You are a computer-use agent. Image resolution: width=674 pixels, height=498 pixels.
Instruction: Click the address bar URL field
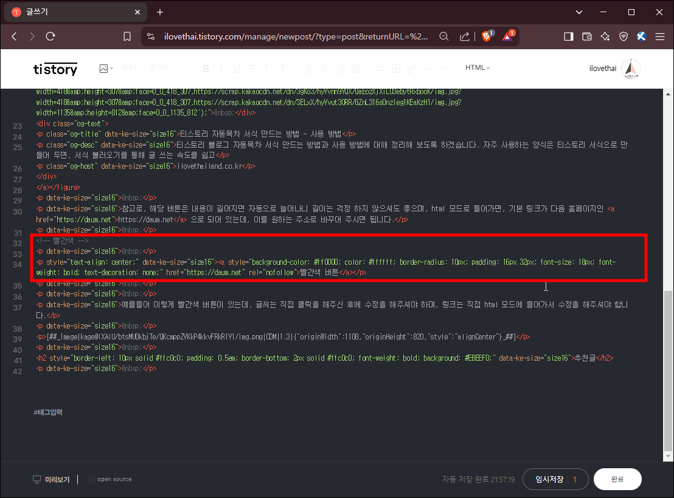(296, 36)
